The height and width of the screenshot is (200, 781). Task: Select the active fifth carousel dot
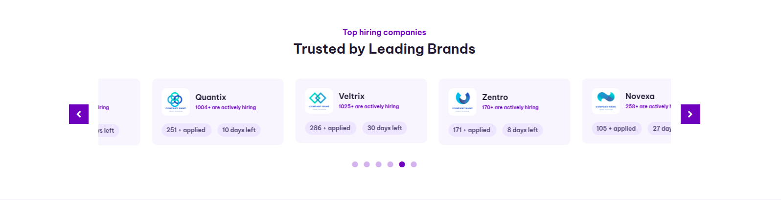click(x=402, y=164)
